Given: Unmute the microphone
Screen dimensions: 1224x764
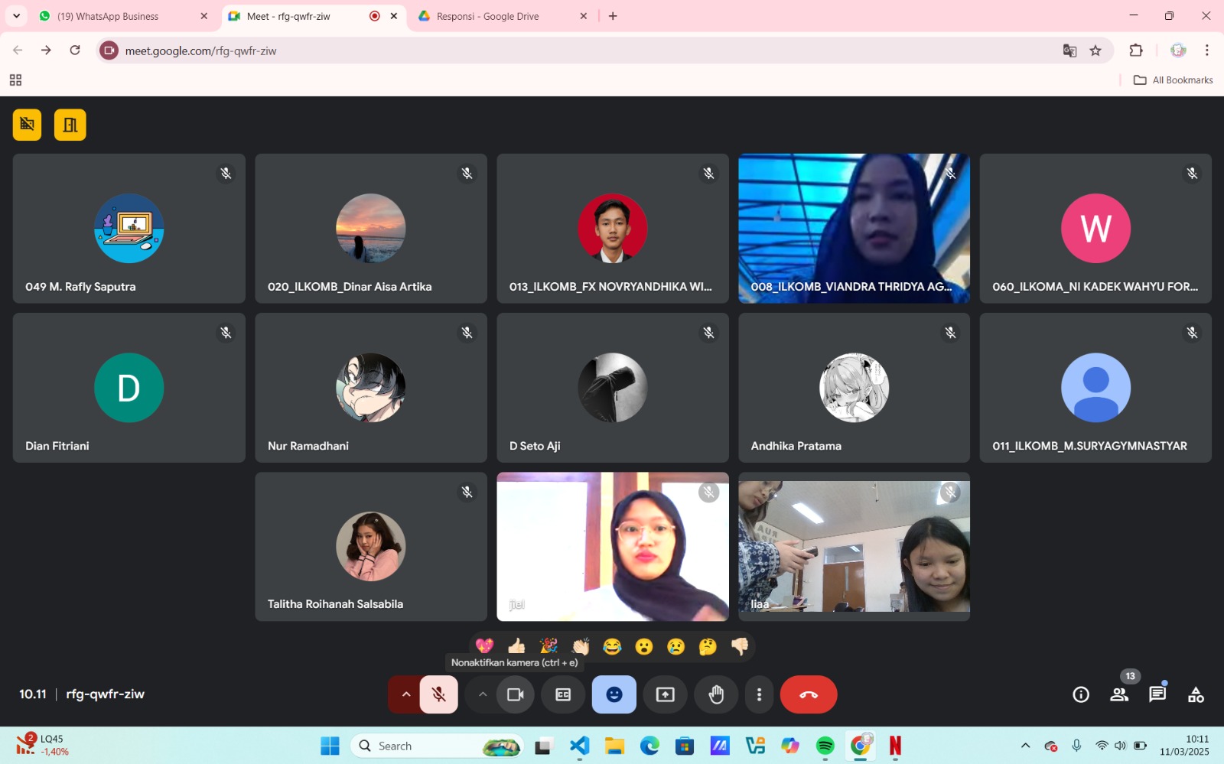Looking at the screenshot, I should tap(439, 694).
